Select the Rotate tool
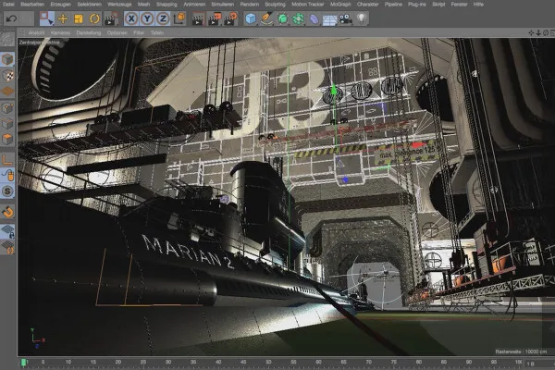Viewport: 555px width, 370px height. 94,18
